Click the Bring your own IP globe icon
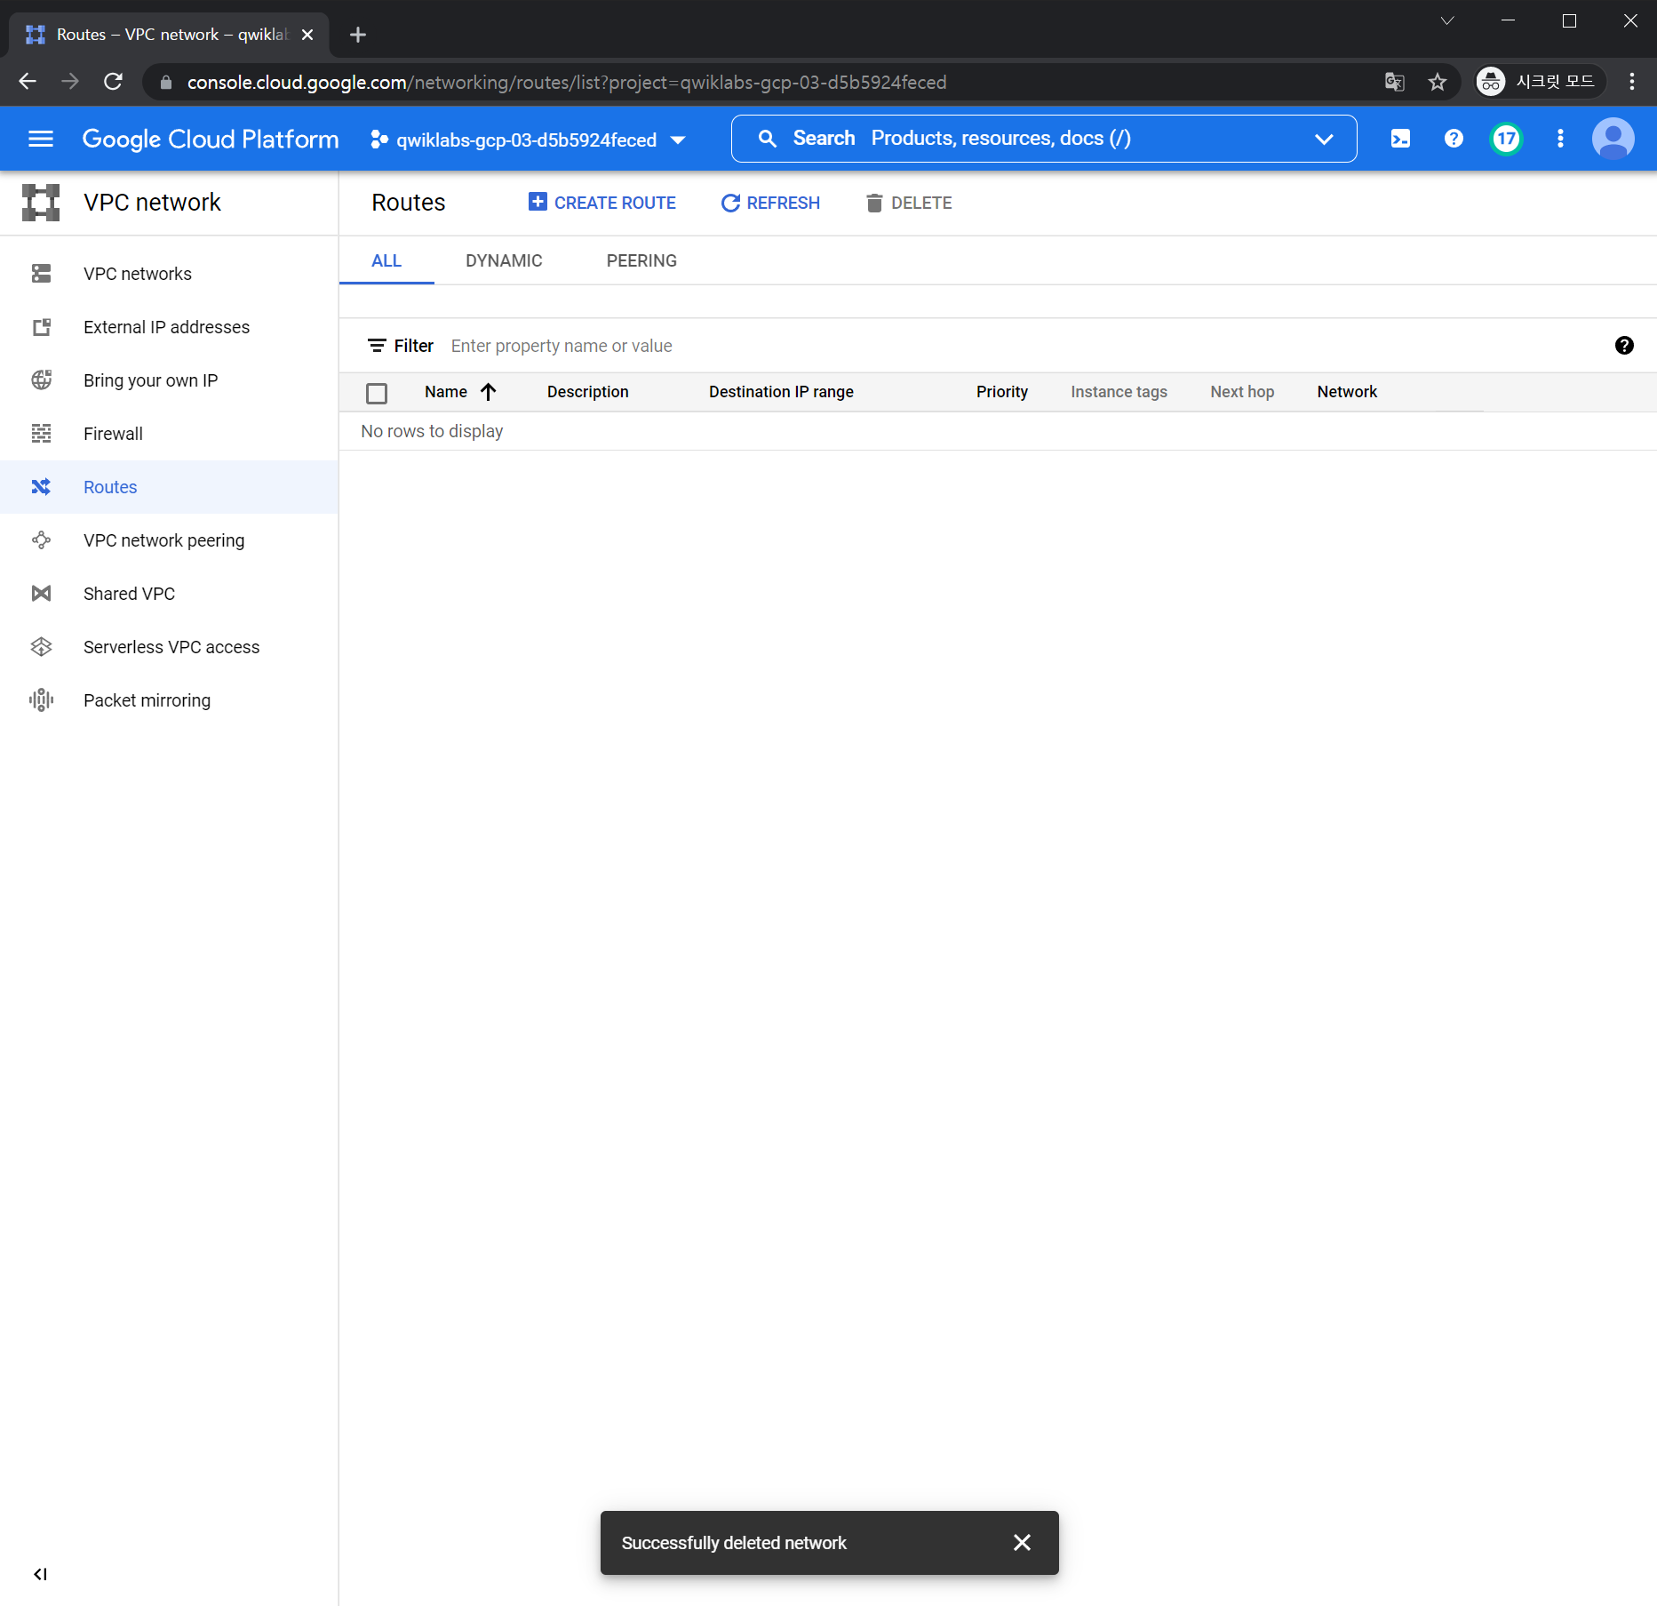Screen dimensions: 1657x1606 coord(41,380)
